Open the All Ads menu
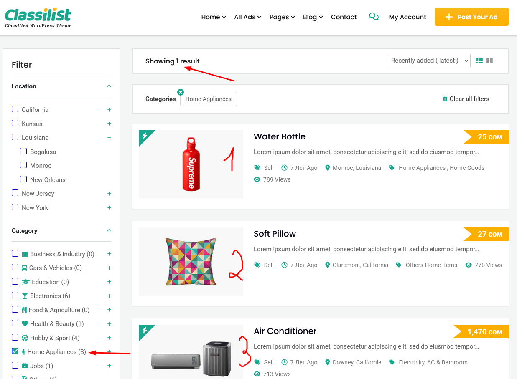The width and height of the screenshot is (517, 379). (x=248, y=17)
